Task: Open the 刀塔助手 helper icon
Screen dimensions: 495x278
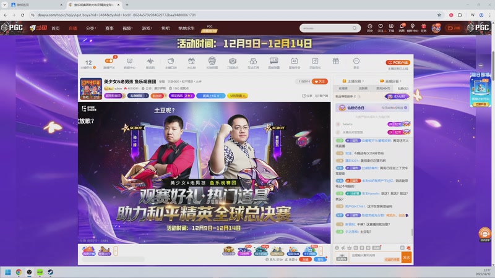Action: [x=233, y=63]
